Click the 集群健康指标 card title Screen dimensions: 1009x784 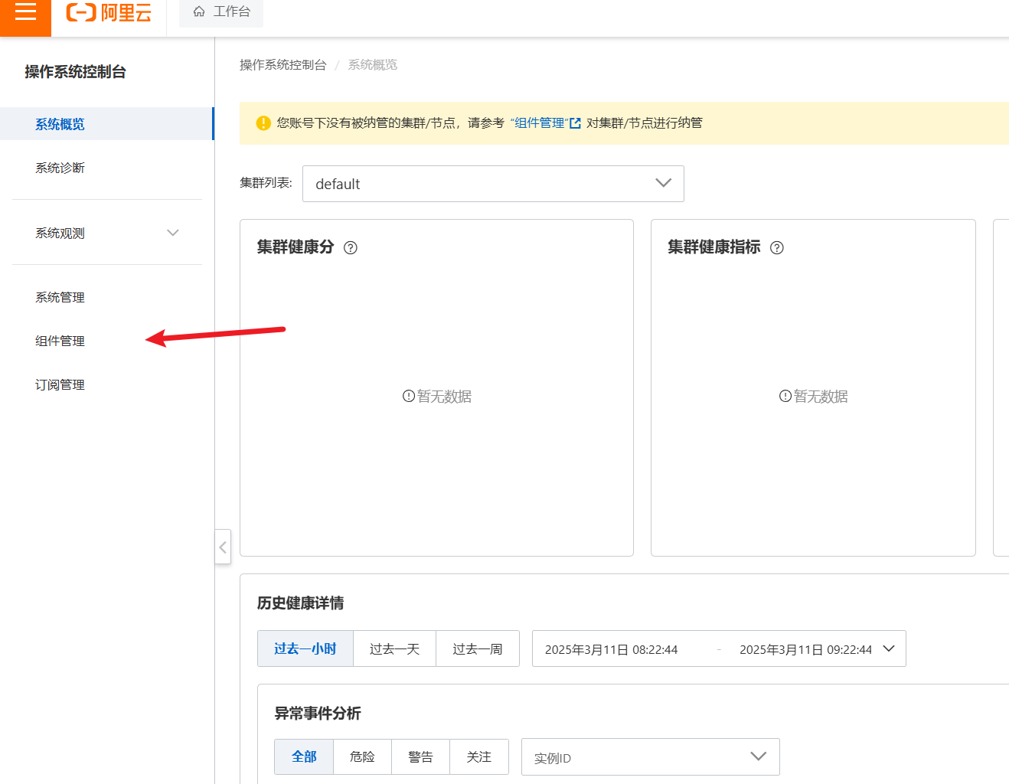point(713,247)
